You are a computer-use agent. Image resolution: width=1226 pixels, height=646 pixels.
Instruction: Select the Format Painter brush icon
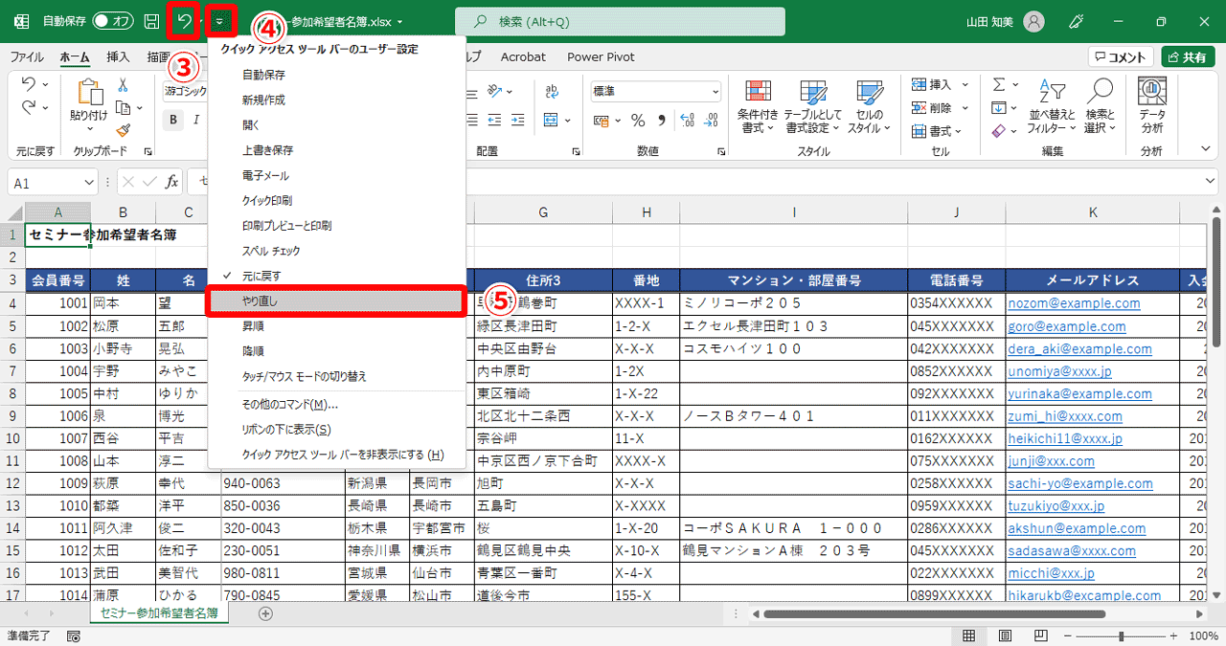tap(123, 130)
